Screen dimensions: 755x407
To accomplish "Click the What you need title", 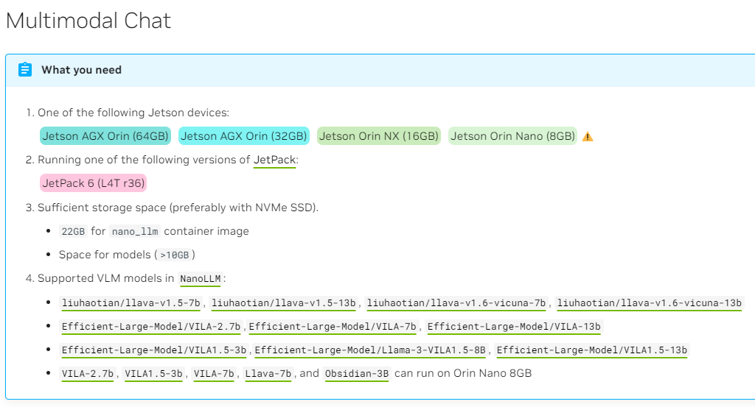I will coord(81,70).
